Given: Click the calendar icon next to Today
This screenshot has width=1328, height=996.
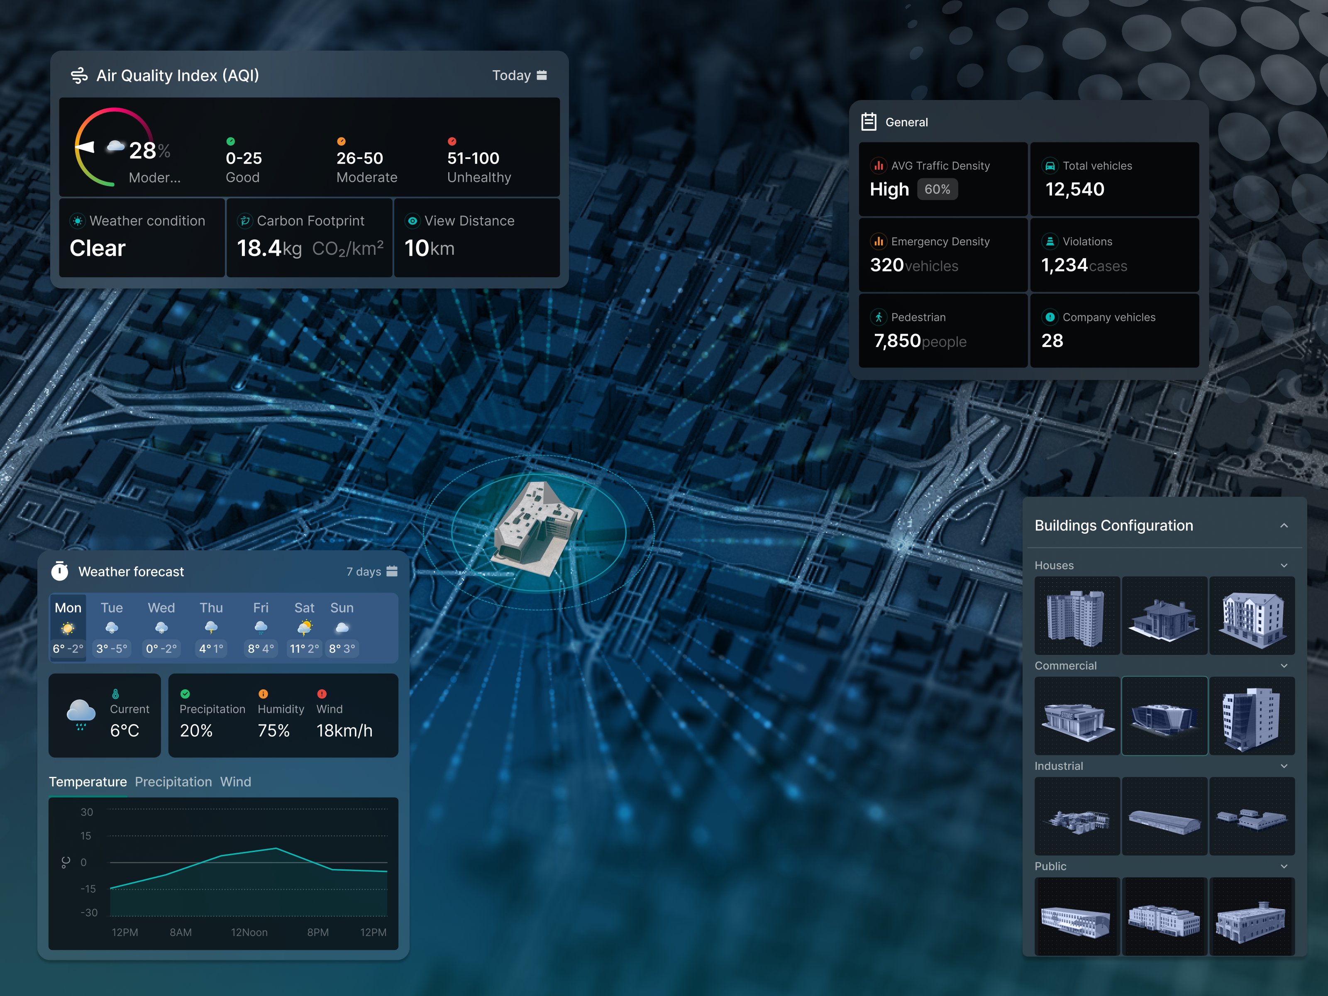Looking at the screenshot, I should tap(542, 75).
